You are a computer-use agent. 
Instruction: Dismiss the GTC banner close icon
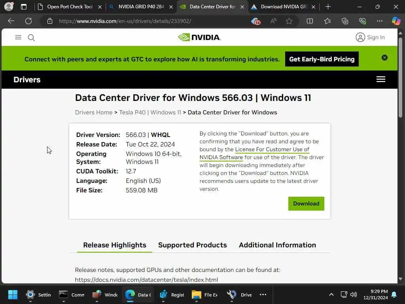point(384,58)
